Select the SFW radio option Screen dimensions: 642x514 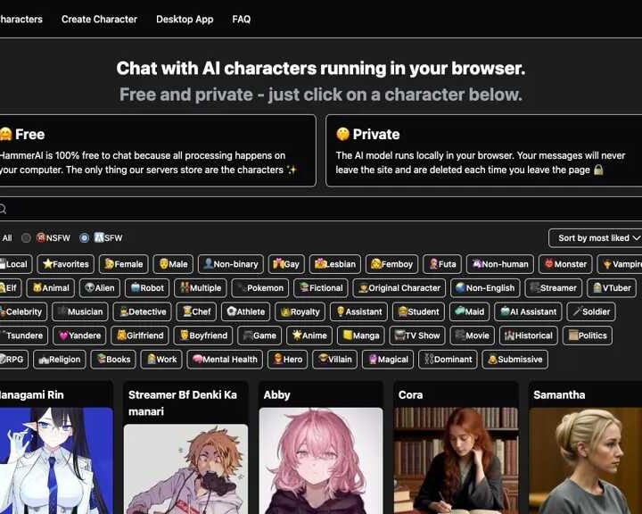[x=85, y=237]
